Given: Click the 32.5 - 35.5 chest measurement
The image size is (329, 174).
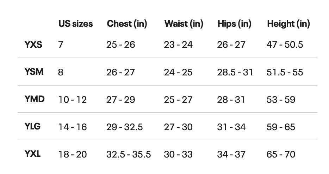Looking at the screenshot, I should (129, 154).
